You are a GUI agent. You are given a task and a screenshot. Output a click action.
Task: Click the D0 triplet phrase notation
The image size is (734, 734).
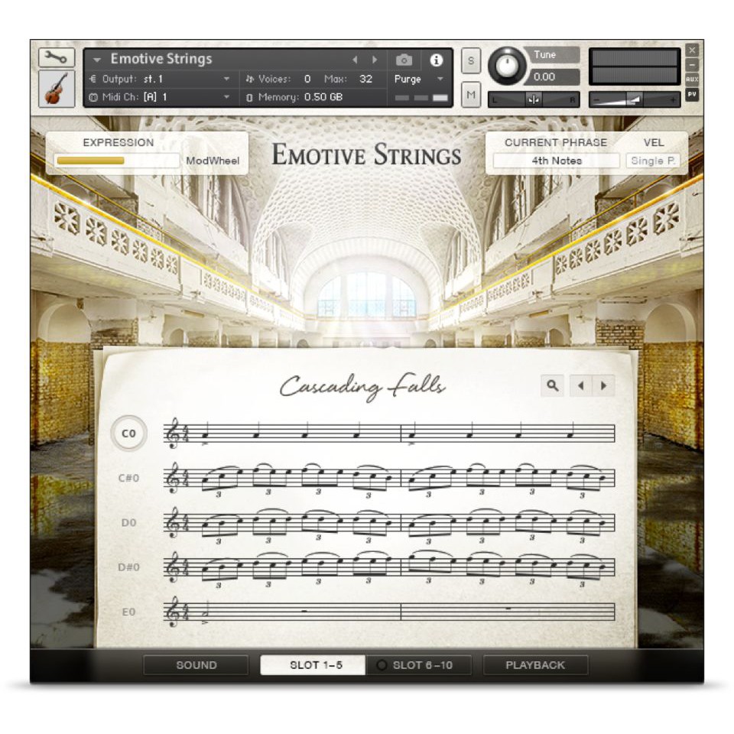point(389,524)
